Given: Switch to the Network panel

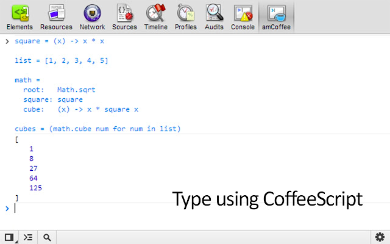Looking at the screenshot, I should (92, 17).
